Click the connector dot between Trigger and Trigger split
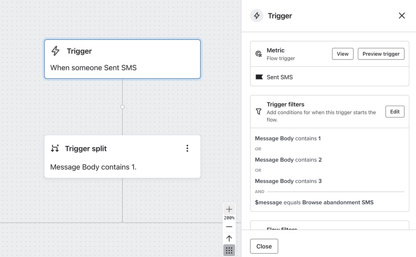 point(122,107)
